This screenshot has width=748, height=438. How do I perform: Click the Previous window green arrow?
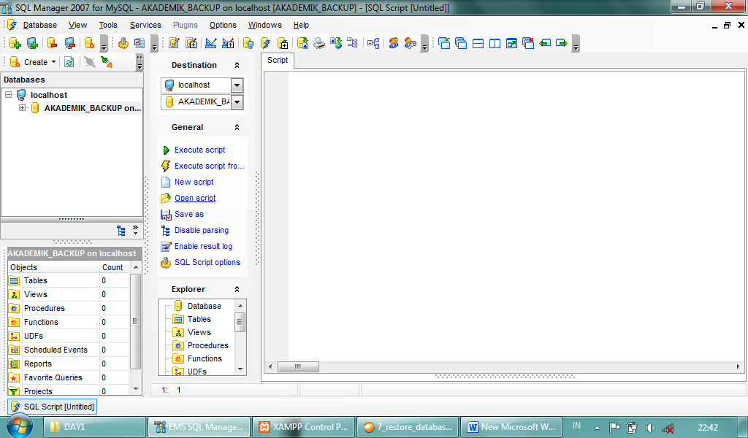[x=545, y=43]
